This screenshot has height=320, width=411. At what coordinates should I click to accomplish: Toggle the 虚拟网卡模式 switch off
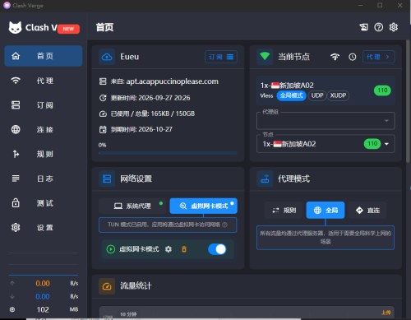click(217, 249)
